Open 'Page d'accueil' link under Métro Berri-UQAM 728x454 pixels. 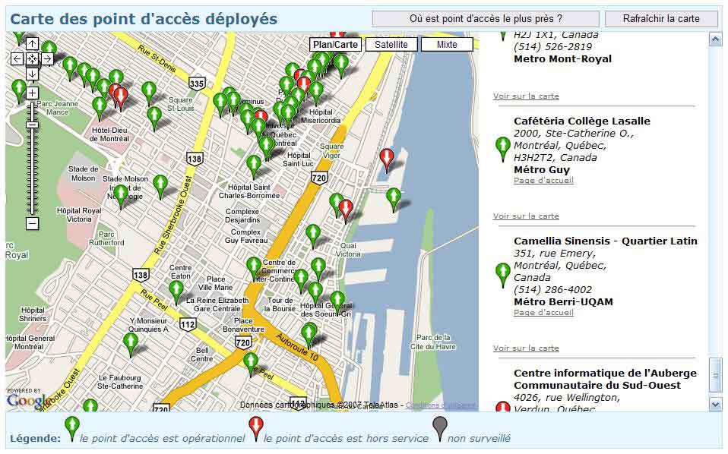tap(543, 313)
